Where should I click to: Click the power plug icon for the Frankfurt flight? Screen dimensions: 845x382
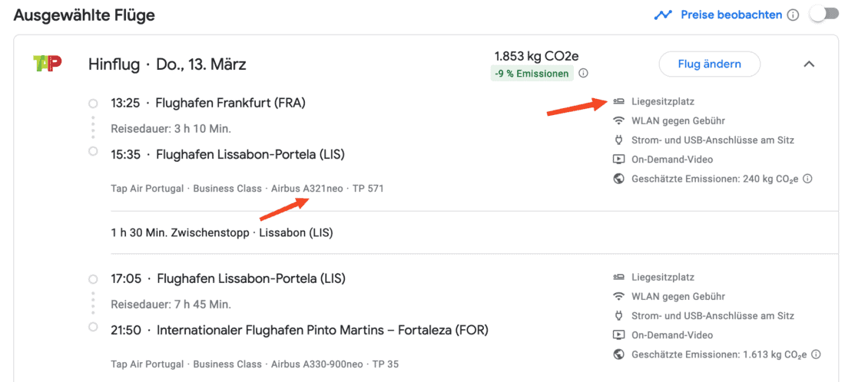coord(618,140)
